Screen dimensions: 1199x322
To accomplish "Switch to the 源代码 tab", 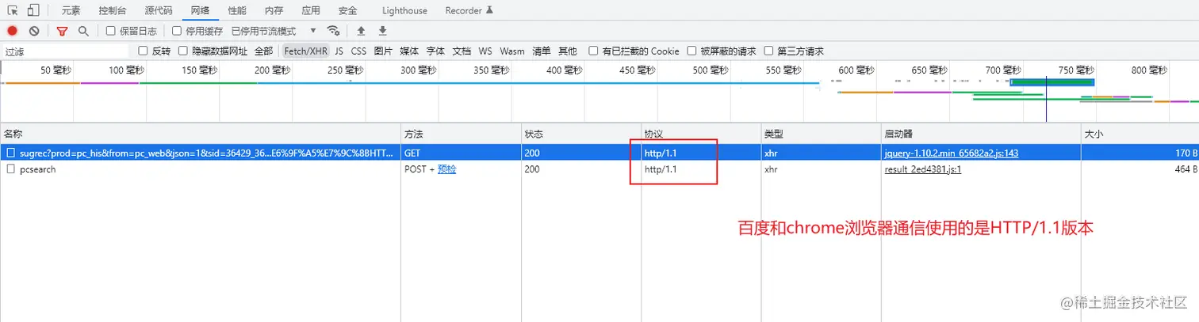I will click(158, 11).
